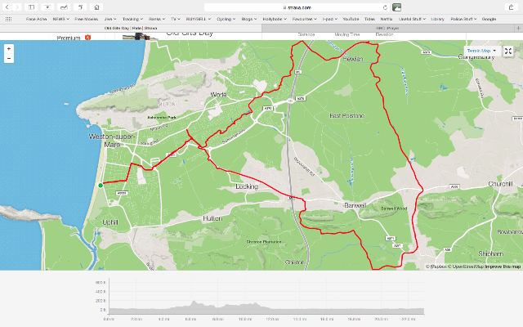This screenshot has height=327, width=523.
Task: Expand the Hollyhobe bookmarks folder
Action: click(x=275, y=19)
